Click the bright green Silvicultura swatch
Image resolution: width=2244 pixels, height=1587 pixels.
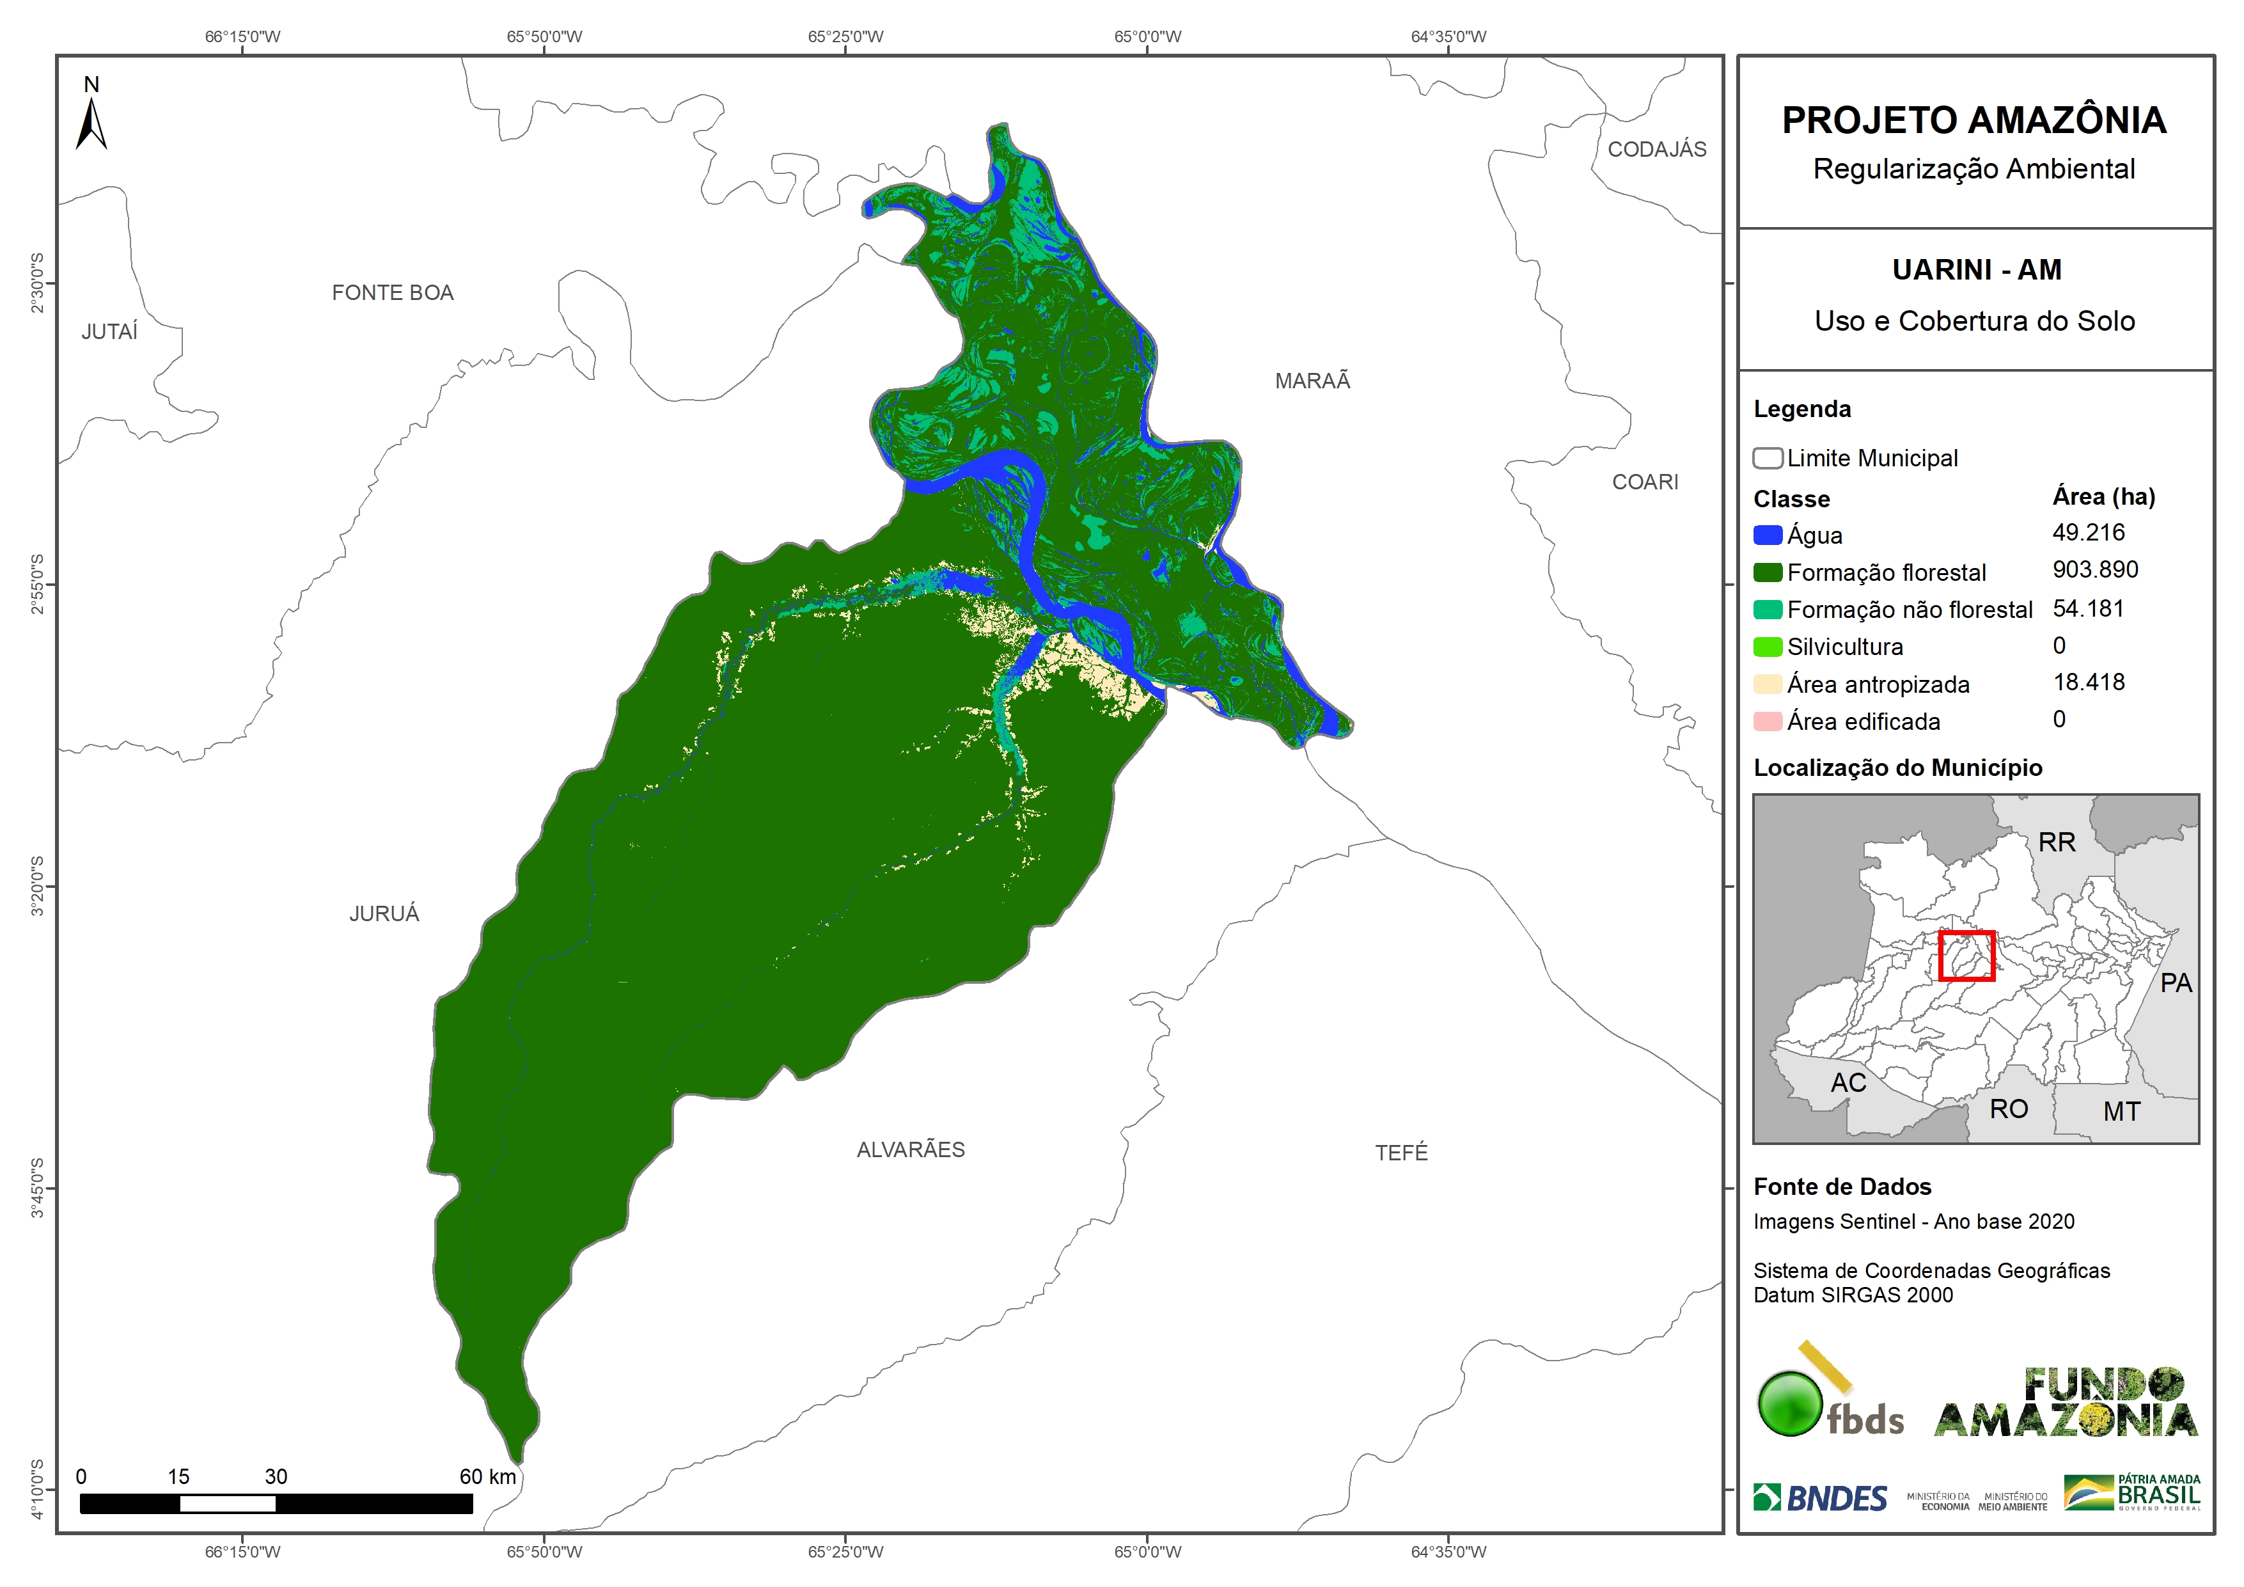pyautogui.click(x=1767, y=646)
